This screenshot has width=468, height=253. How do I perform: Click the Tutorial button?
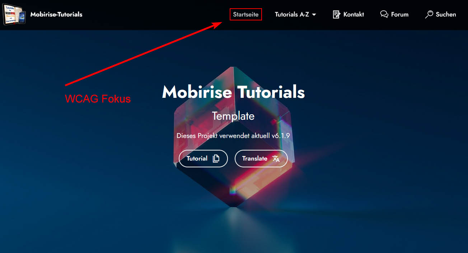pos(203,158)
